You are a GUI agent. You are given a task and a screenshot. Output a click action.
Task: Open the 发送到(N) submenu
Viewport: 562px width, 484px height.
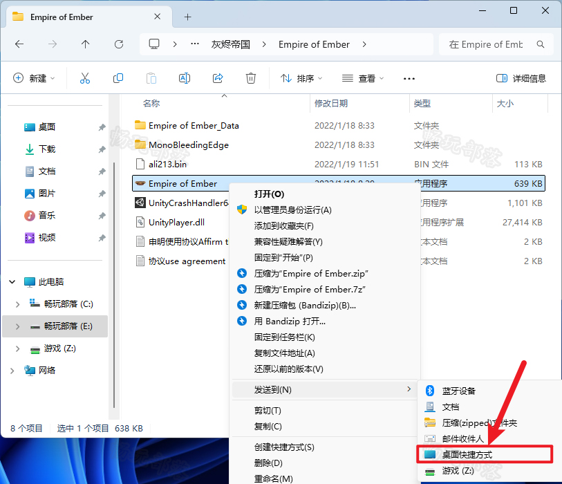click(324, 390)
